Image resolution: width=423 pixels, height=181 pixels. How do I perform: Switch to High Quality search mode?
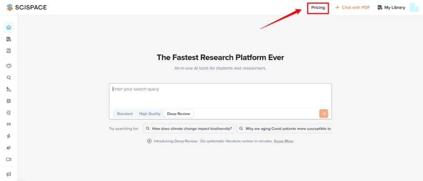coord(150,114)
